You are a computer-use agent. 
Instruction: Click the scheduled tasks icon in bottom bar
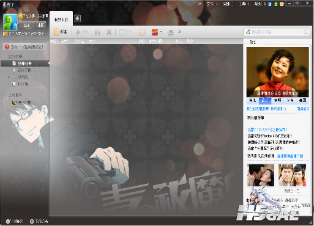click(x=7, y=221)
